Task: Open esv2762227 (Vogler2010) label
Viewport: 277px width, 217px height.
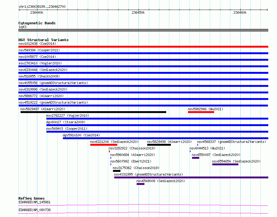Action: (68, 116)
